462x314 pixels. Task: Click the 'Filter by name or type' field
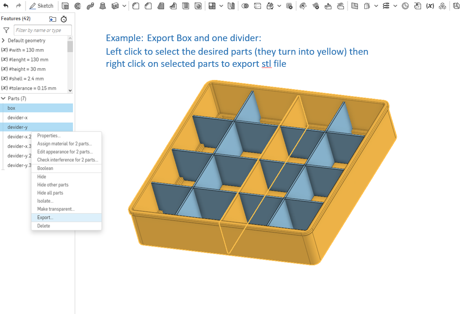(42, 30)
